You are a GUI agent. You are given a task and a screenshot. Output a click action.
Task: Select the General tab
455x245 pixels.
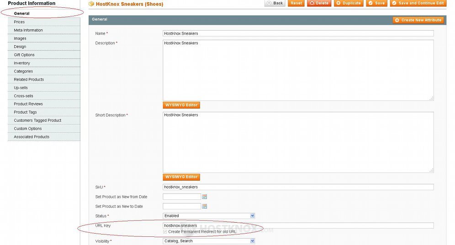tap(44, 13)
